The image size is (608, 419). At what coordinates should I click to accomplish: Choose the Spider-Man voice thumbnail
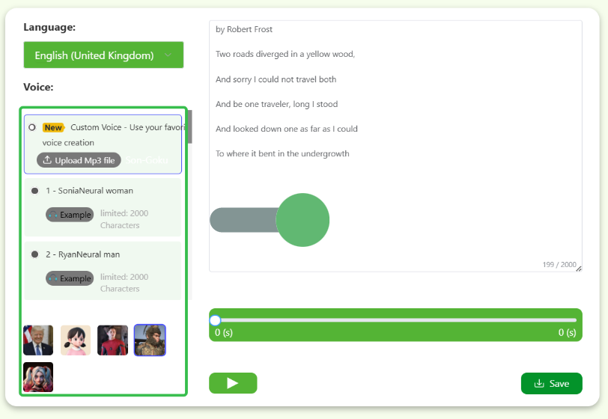tap(112, 340)
